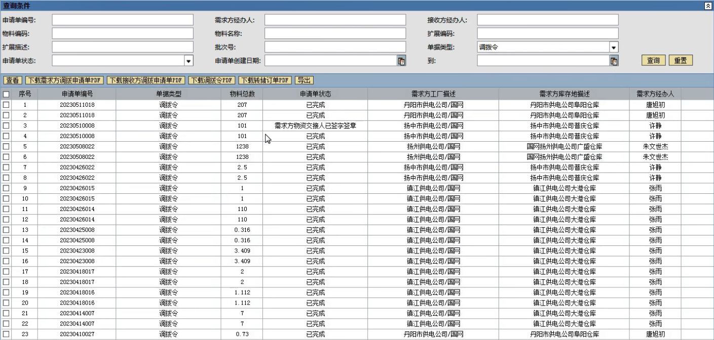
Task: Download 接收方调拨申请单 PDF
Action: 145,80
